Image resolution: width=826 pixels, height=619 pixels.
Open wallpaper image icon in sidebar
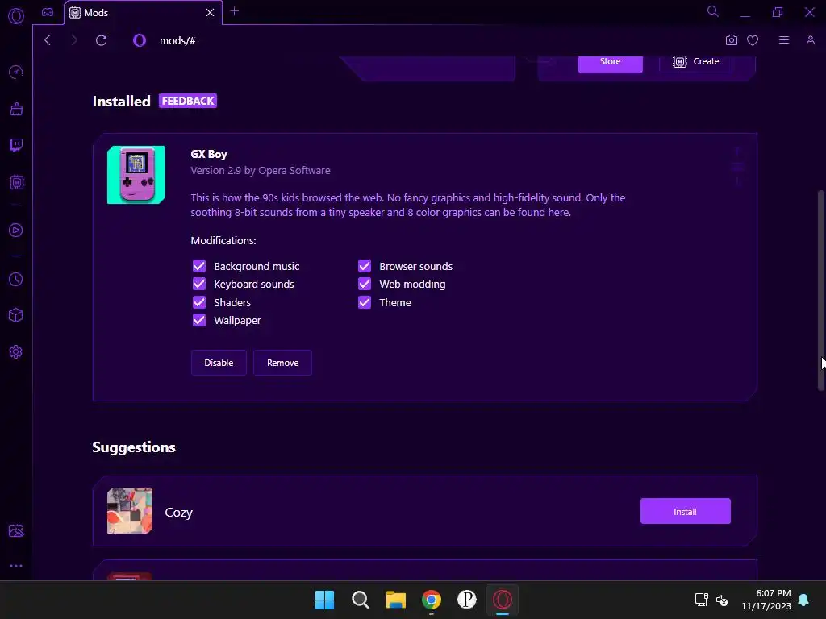click(x=16, y=530)
